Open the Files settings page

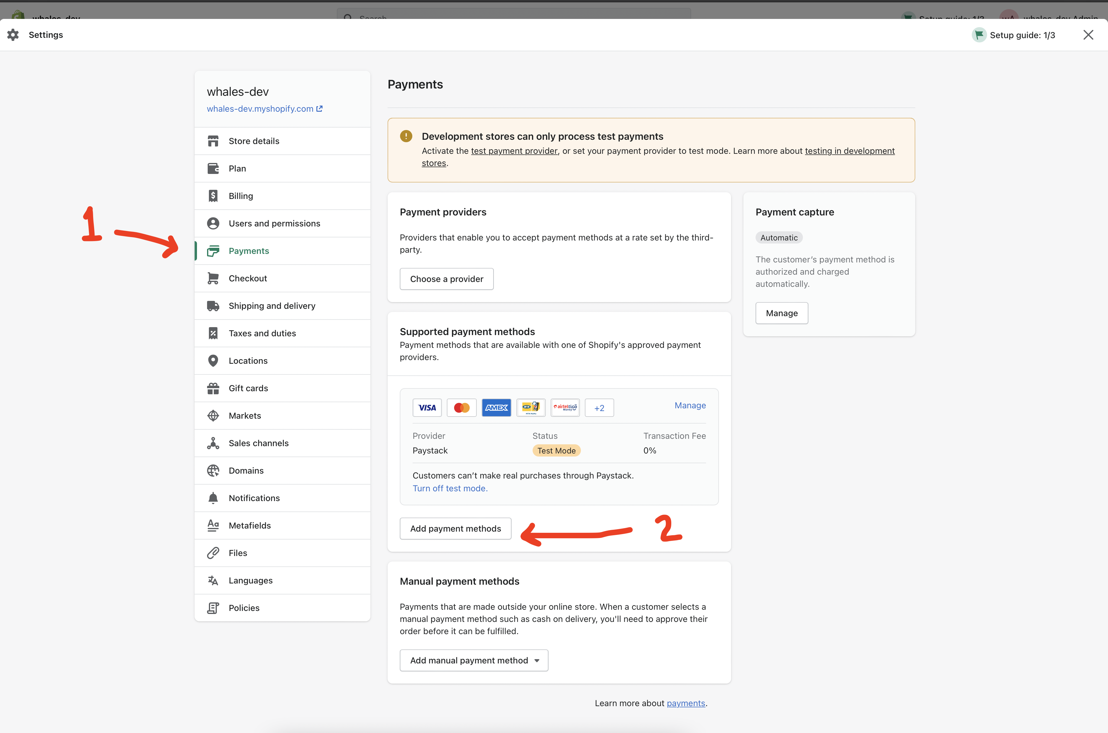click(282, 553)
